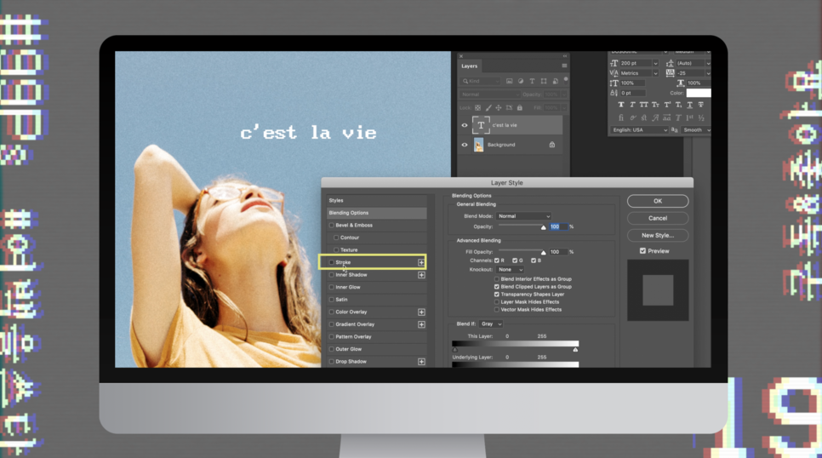This screenshot has height=458, width=822.
Task: Apply All Caps style icon
Action: click(x=644, y=105)
